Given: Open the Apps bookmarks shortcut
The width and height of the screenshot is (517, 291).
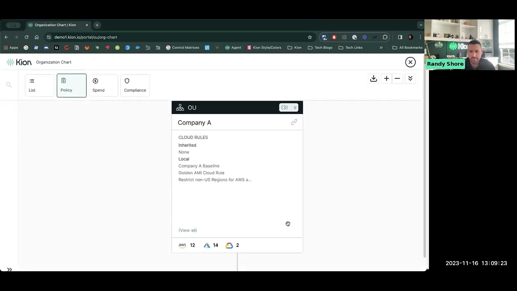Looking at the screenshot, I should coord(11,48).
